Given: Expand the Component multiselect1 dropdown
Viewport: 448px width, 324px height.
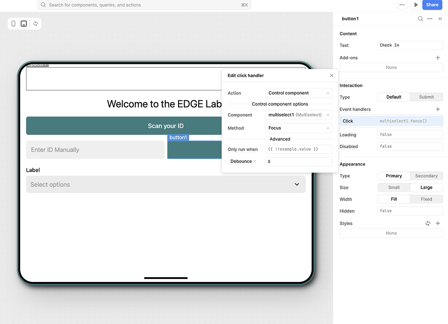Looking at the screenshot, I should pyautogui.click(x=299, y=115).
